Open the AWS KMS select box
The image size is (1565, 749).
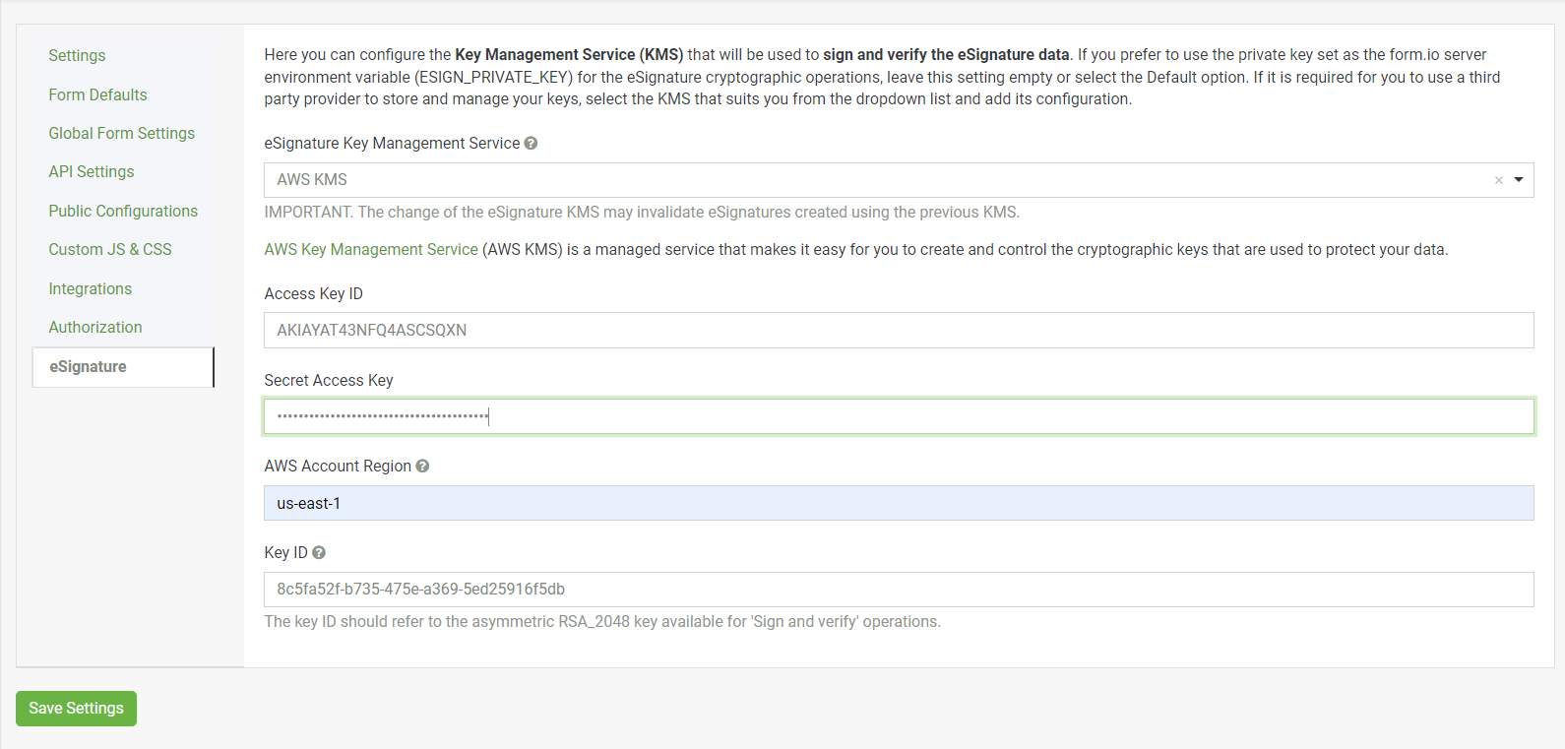pos(899,180)
